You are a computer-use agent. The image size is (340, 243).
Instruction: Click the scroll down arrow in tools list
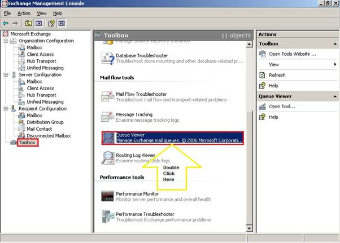(x=249, y=228)
